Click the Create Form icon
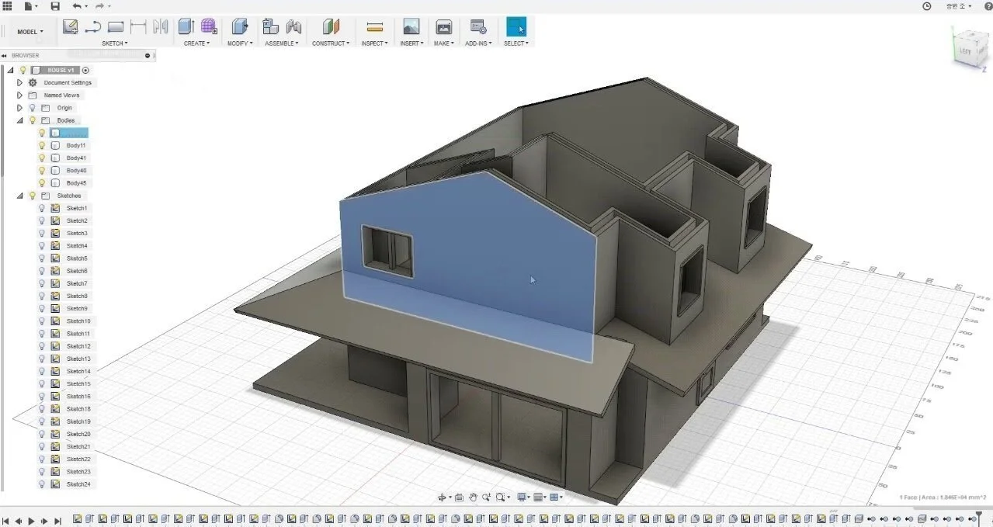 [x=209, y=27]
